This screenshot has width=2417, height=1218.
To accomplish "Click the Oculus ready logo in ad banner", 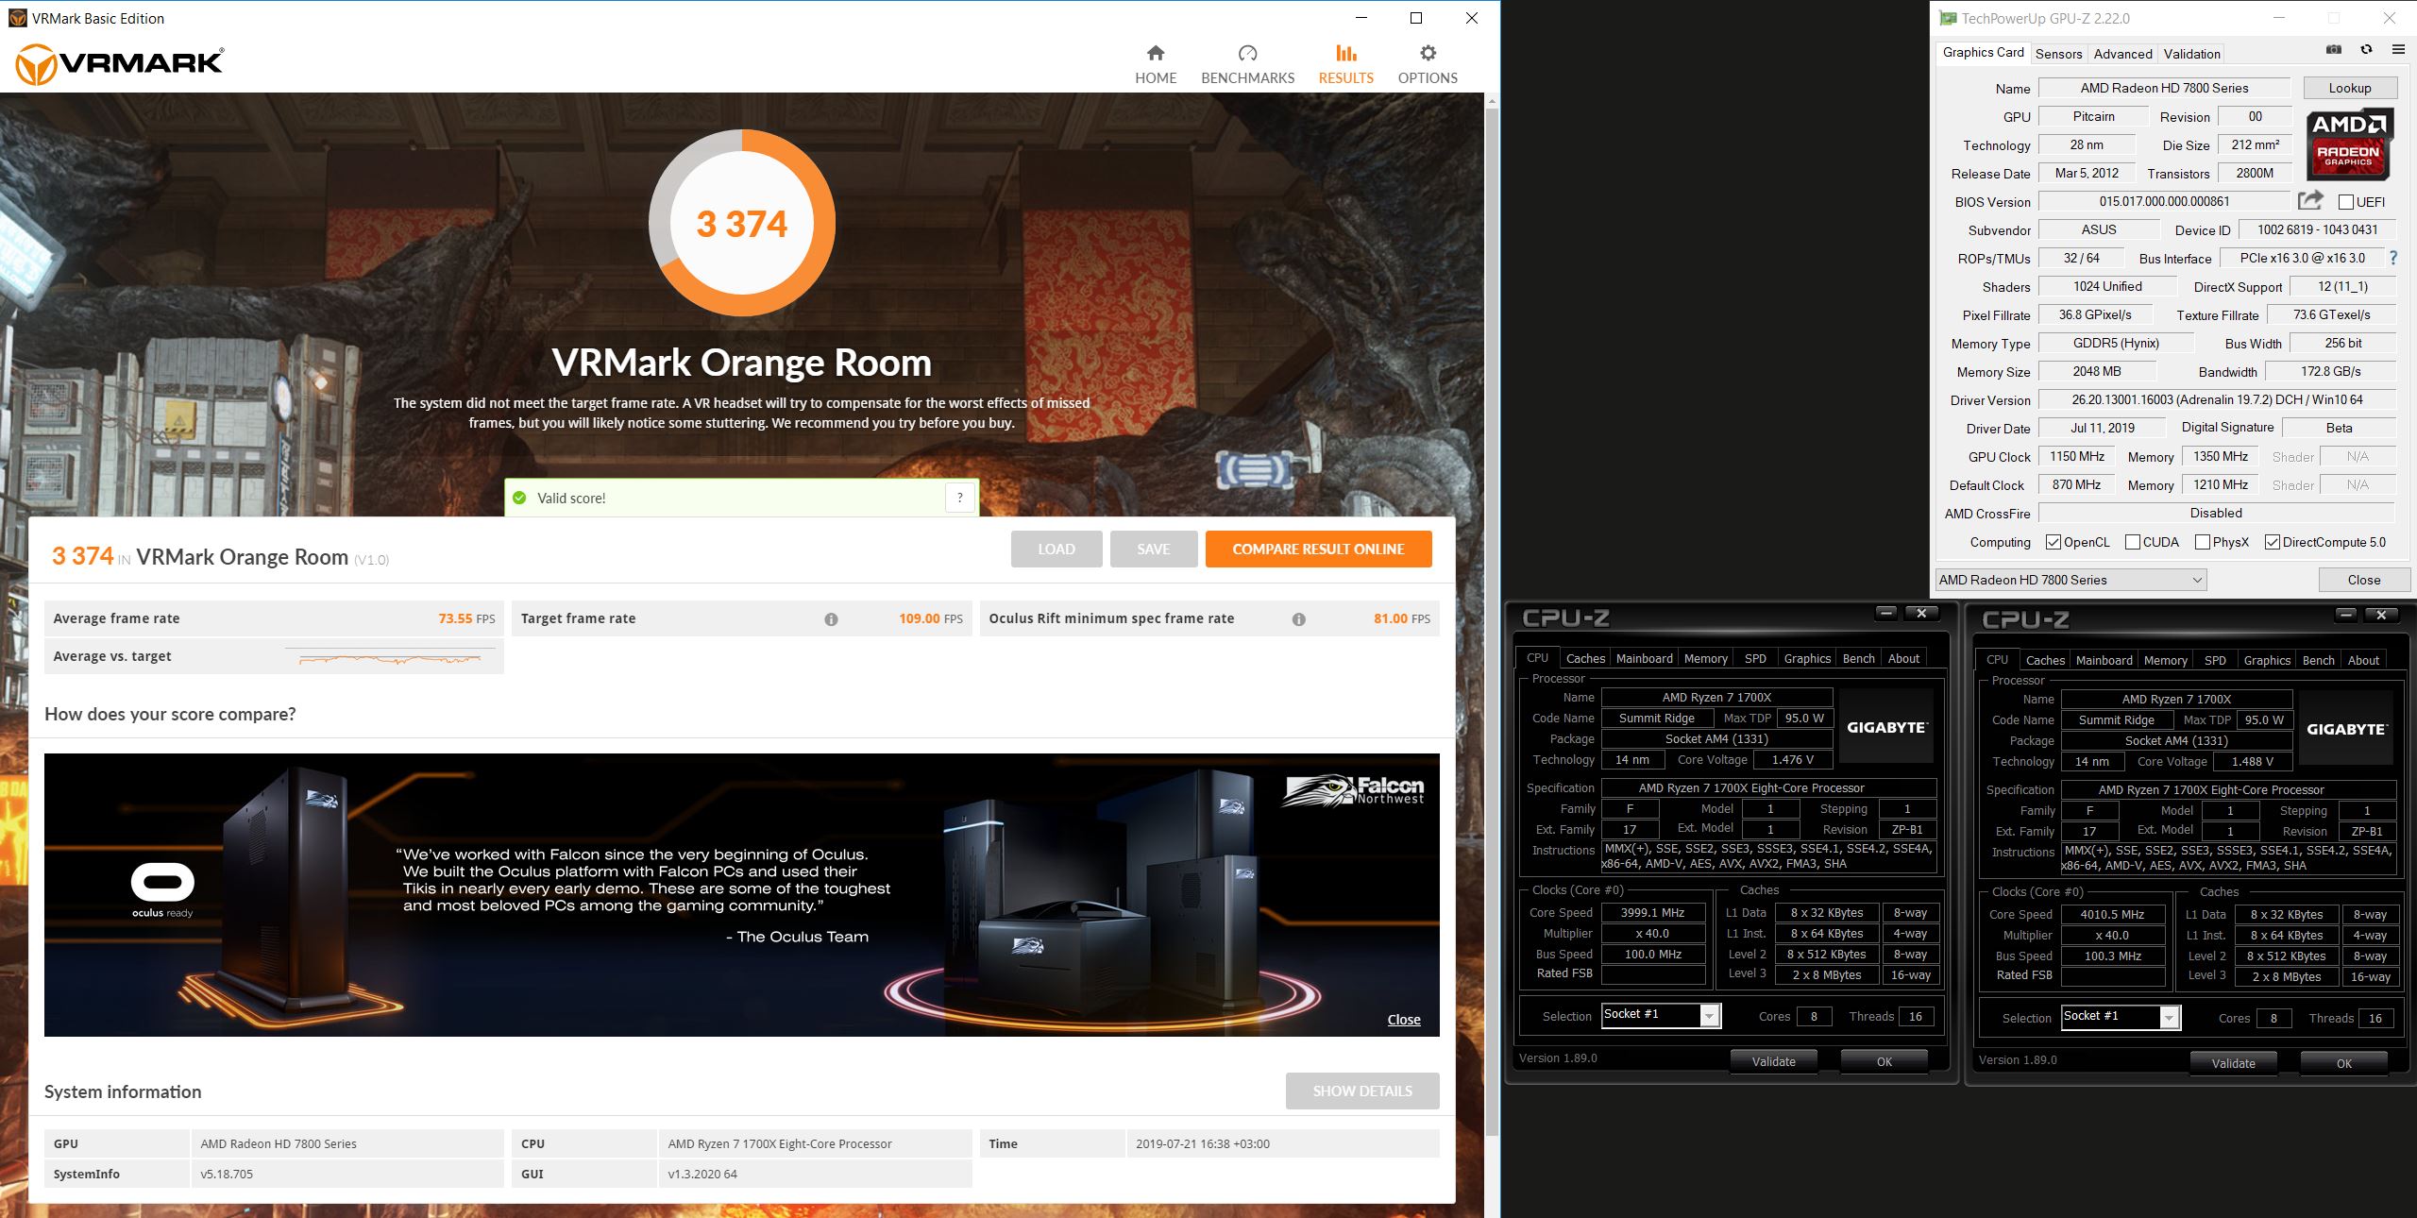I will coord(162,889).
